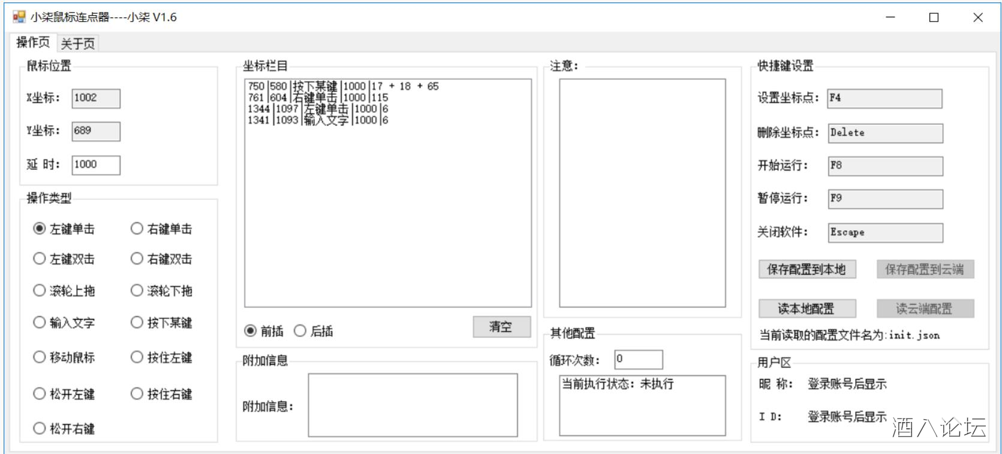Click the 清空 button

(501, 327)
